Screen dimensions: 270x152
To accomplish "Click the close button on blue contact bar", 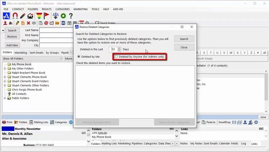I will tap(263, 117).
